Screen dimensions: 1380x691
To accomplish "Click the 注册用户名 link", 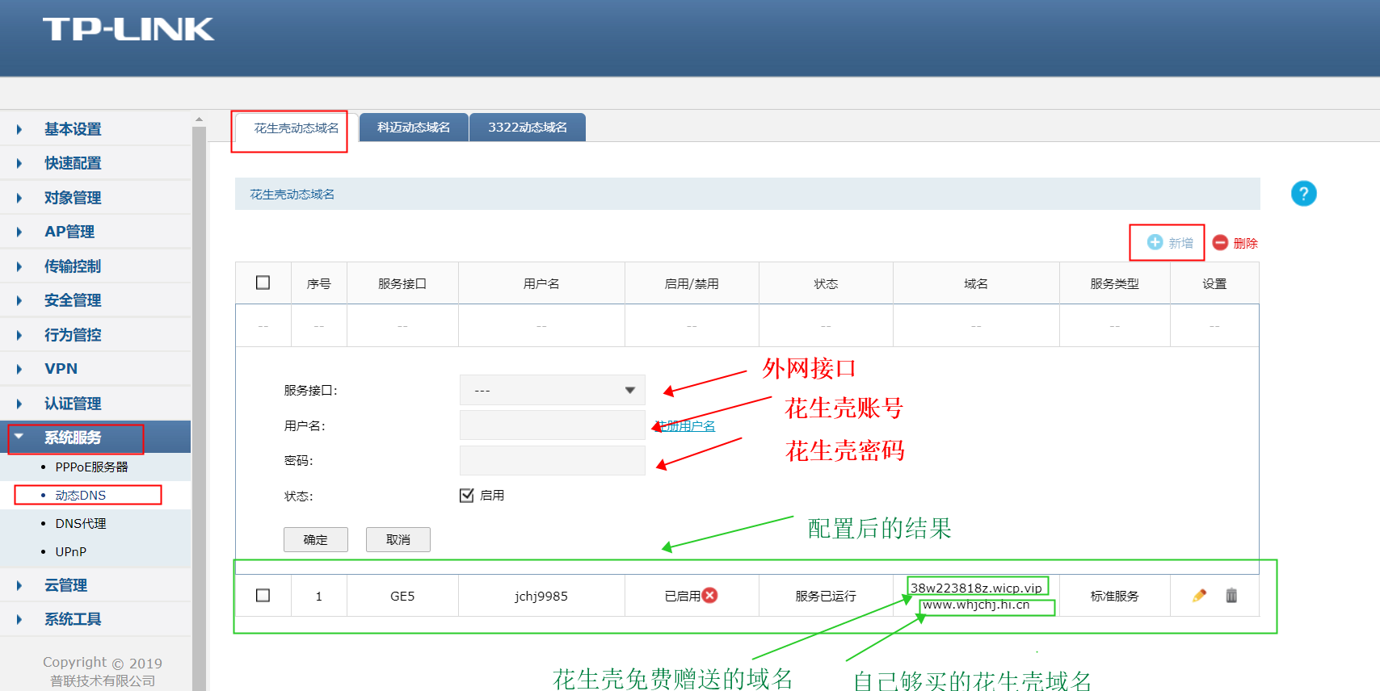I will coord(684,425).
